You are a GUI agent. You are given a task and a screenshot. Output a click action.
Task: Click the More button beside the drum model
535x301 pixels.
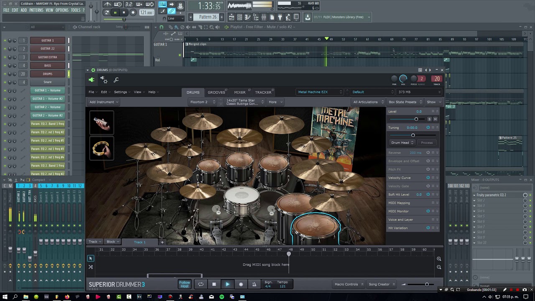click(x=275, y=102)
